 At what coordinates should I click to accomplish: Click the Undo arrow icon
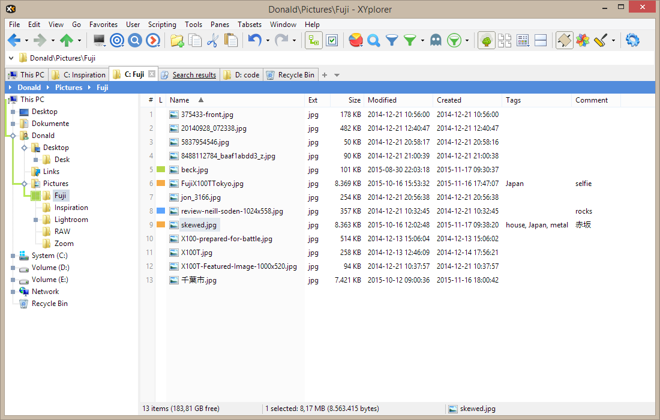(x=255, y=40)
